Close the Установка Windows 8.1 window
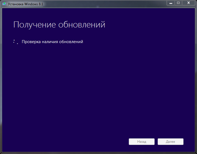Image resolution: width=197 pixels, height=154 pixels. pyautogui.click(x=188, y=3)
